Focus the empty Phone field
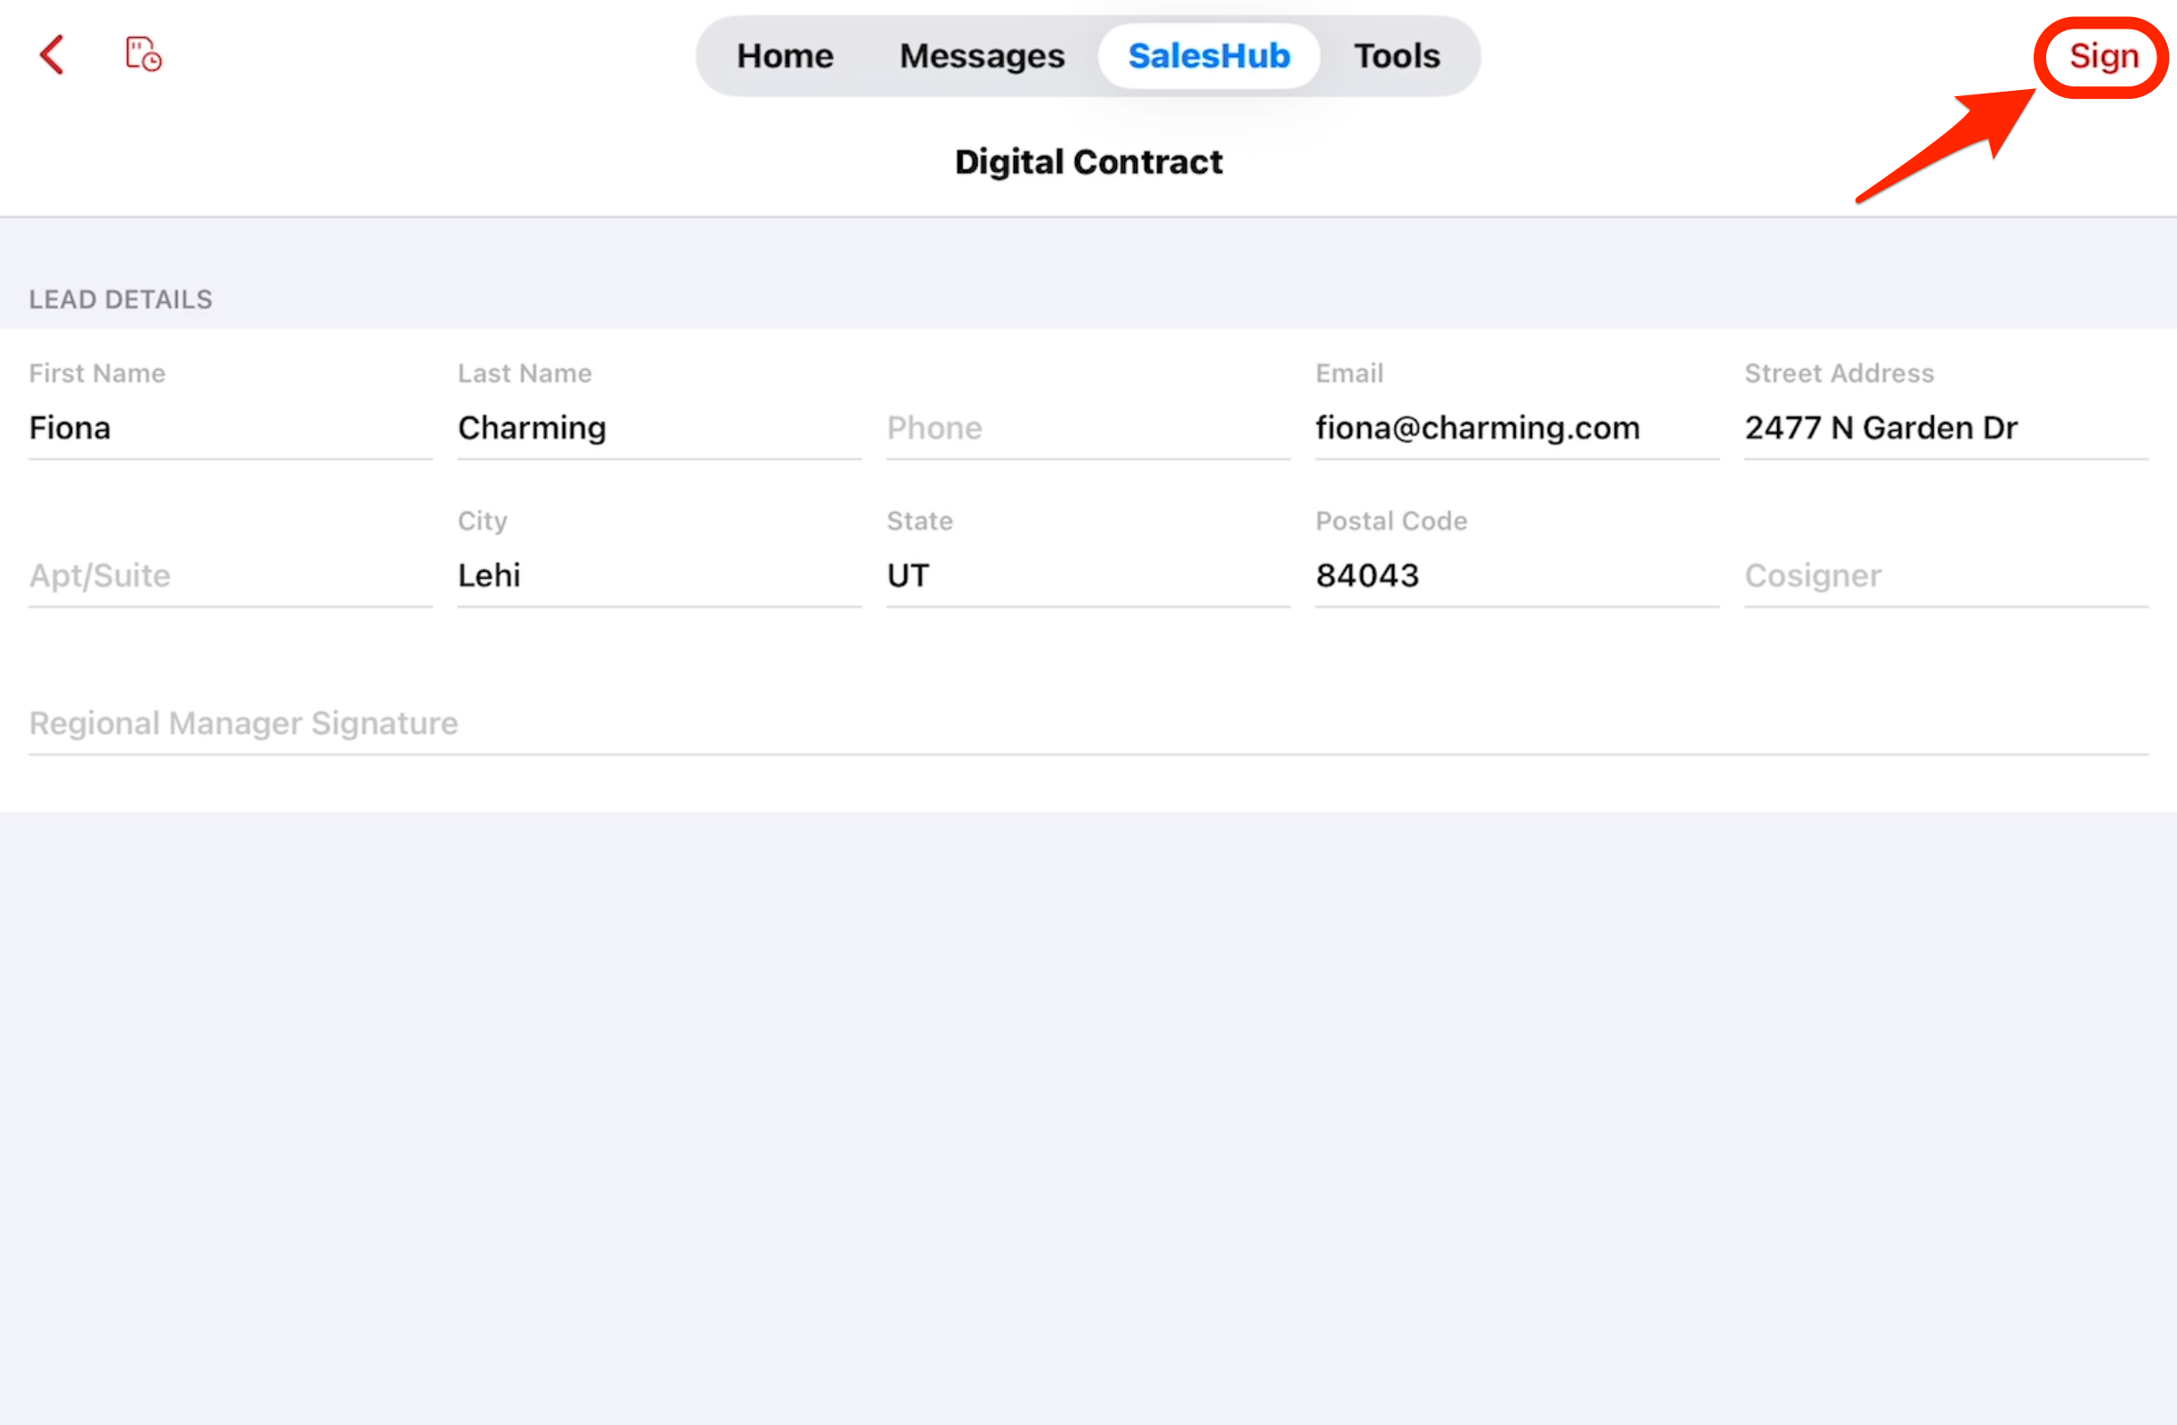The height and width of the screenshot is (1425, 2177). [1087, 428]
